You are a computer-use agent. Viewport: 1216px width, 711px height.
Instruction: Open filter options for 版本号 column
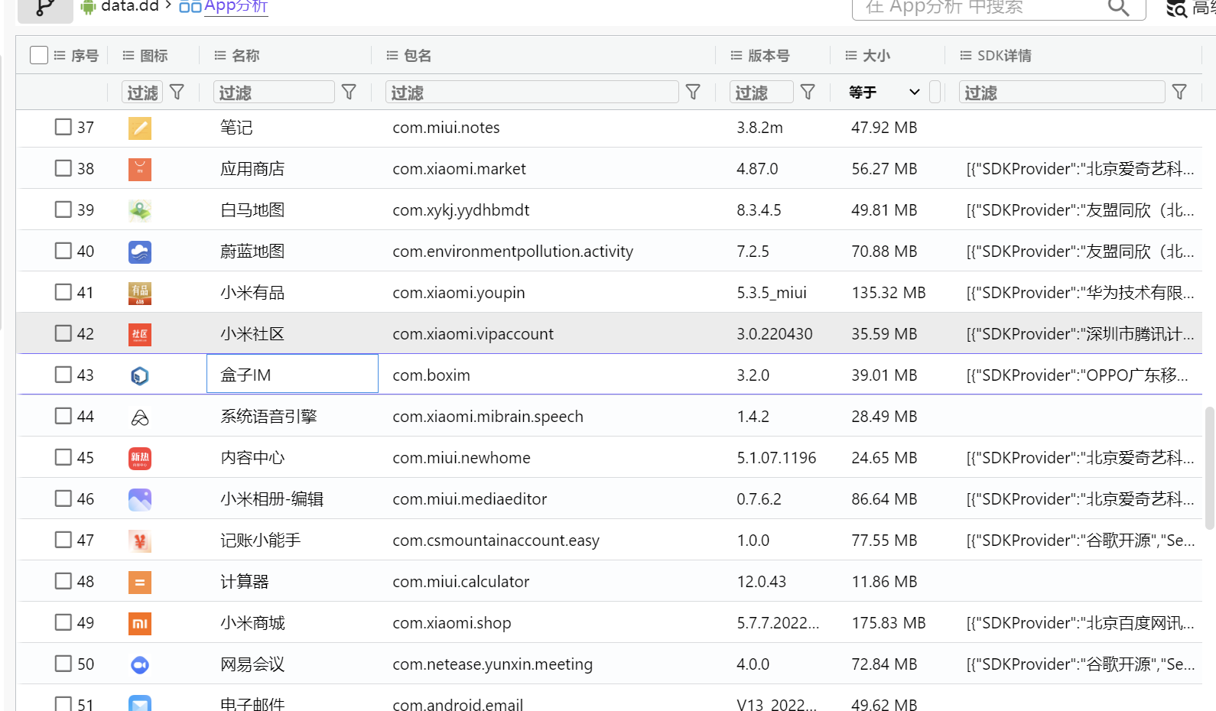808,92
